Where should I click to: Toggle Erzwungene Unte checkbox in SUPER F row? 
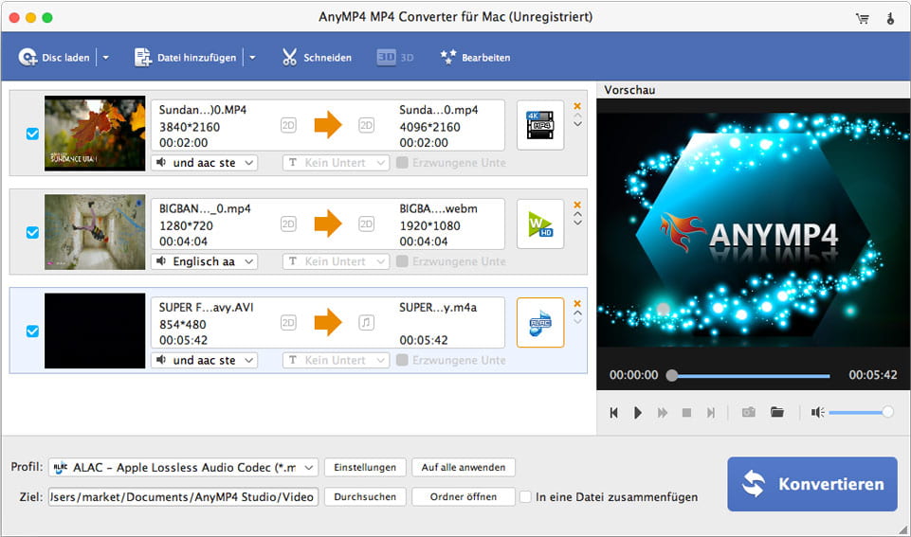(x=402, y=360)
